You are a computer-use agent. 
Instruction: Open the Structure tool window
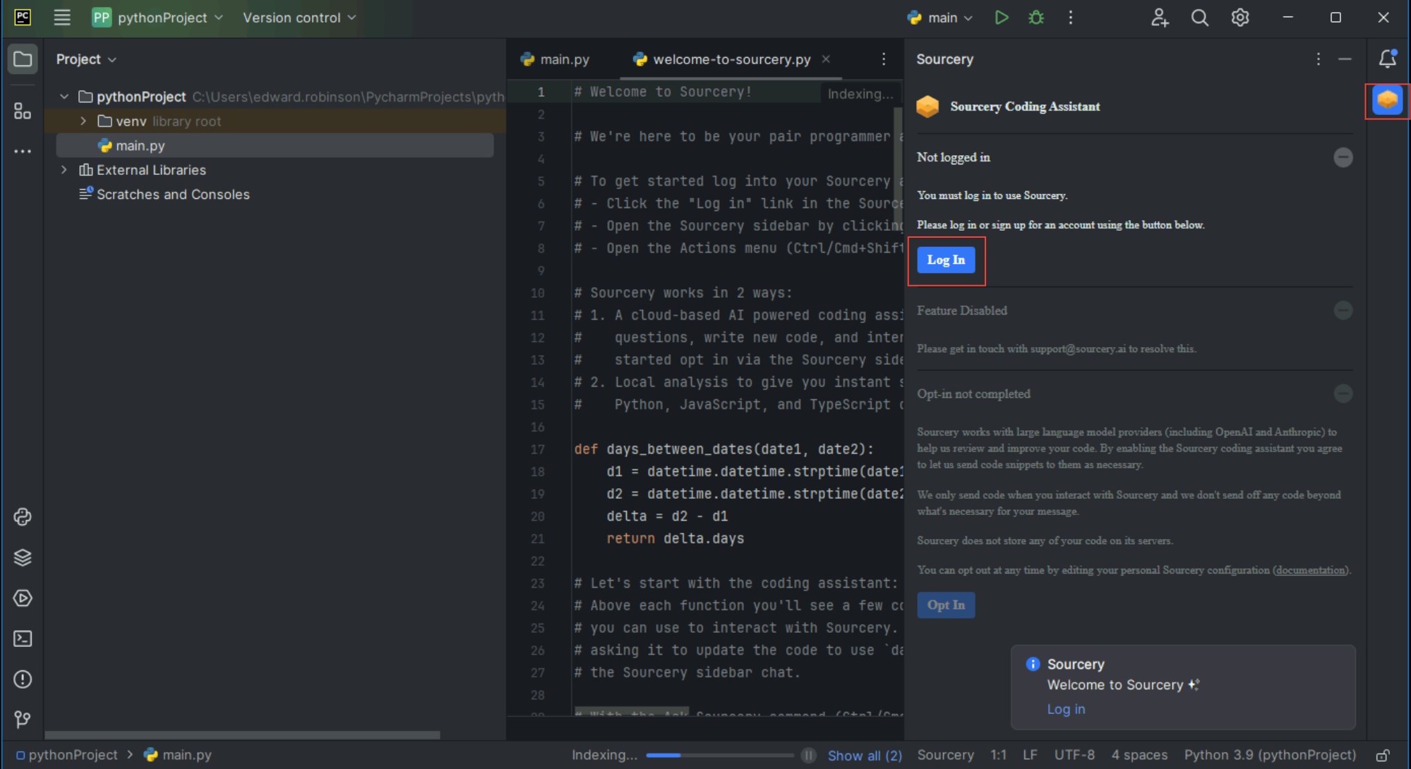tap(23, 111)
